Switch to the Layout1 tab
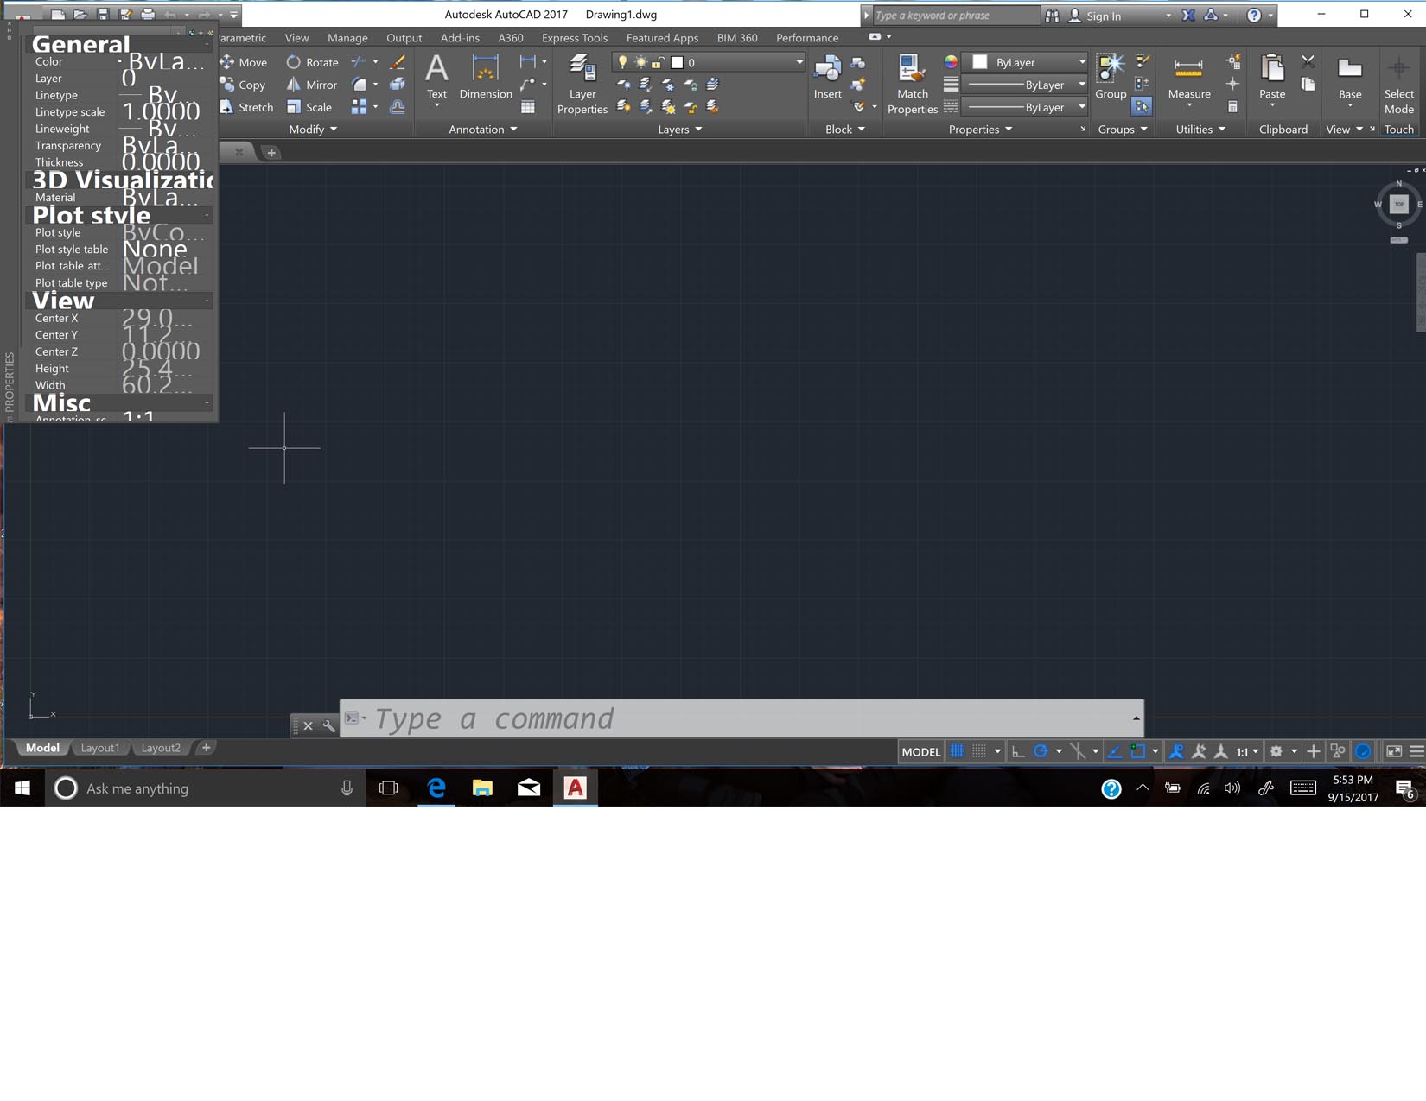The height and width of the screenshot is (1101, 1426). pos(100,748)
